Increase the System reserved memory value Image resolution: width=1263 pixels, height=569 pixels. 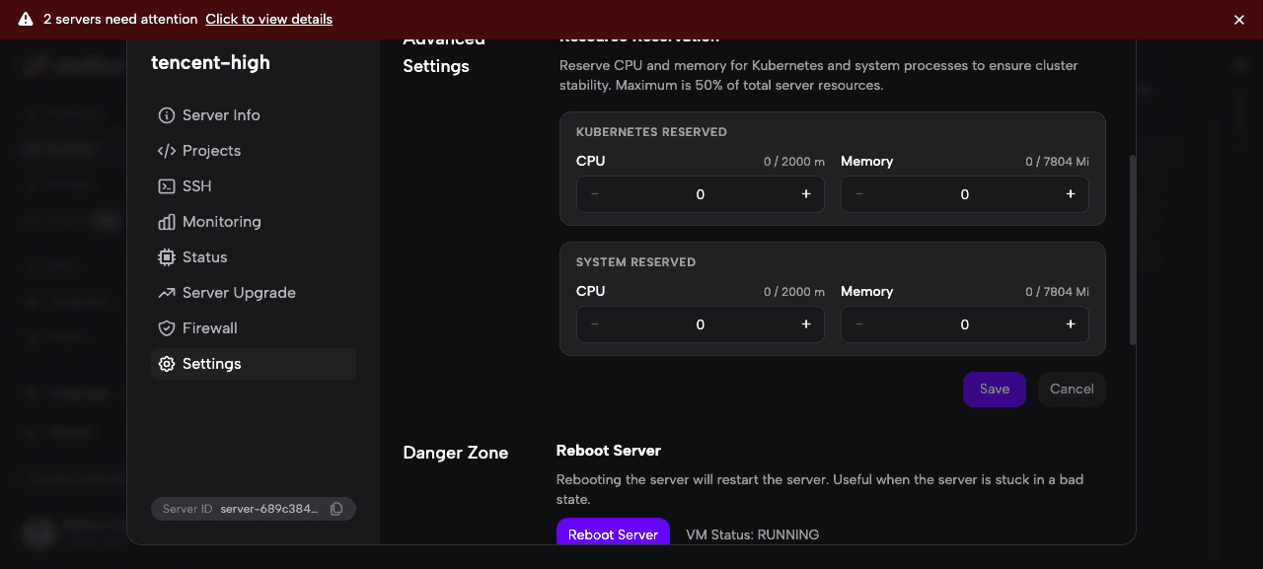click(x=1070, y=323)
